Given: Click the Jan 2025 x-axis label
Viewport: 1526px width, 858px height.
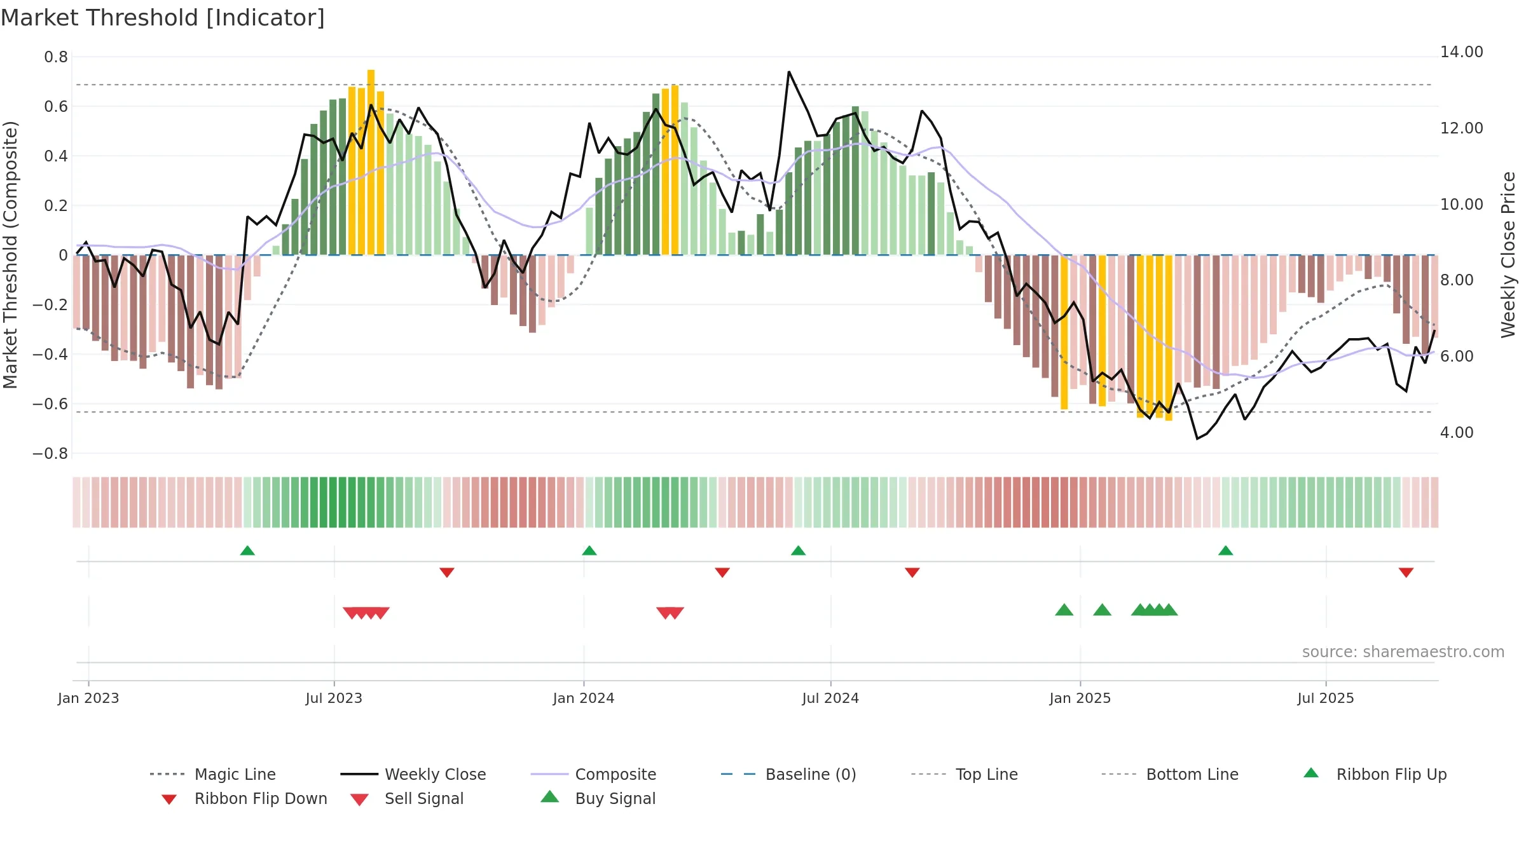Looking at the screenshot, I should pyautogui.click(x=1080, y=698).
